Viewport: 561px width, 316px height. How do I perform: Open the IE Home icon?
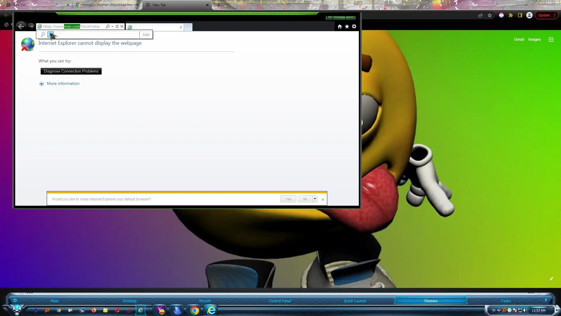coord(340,27)
